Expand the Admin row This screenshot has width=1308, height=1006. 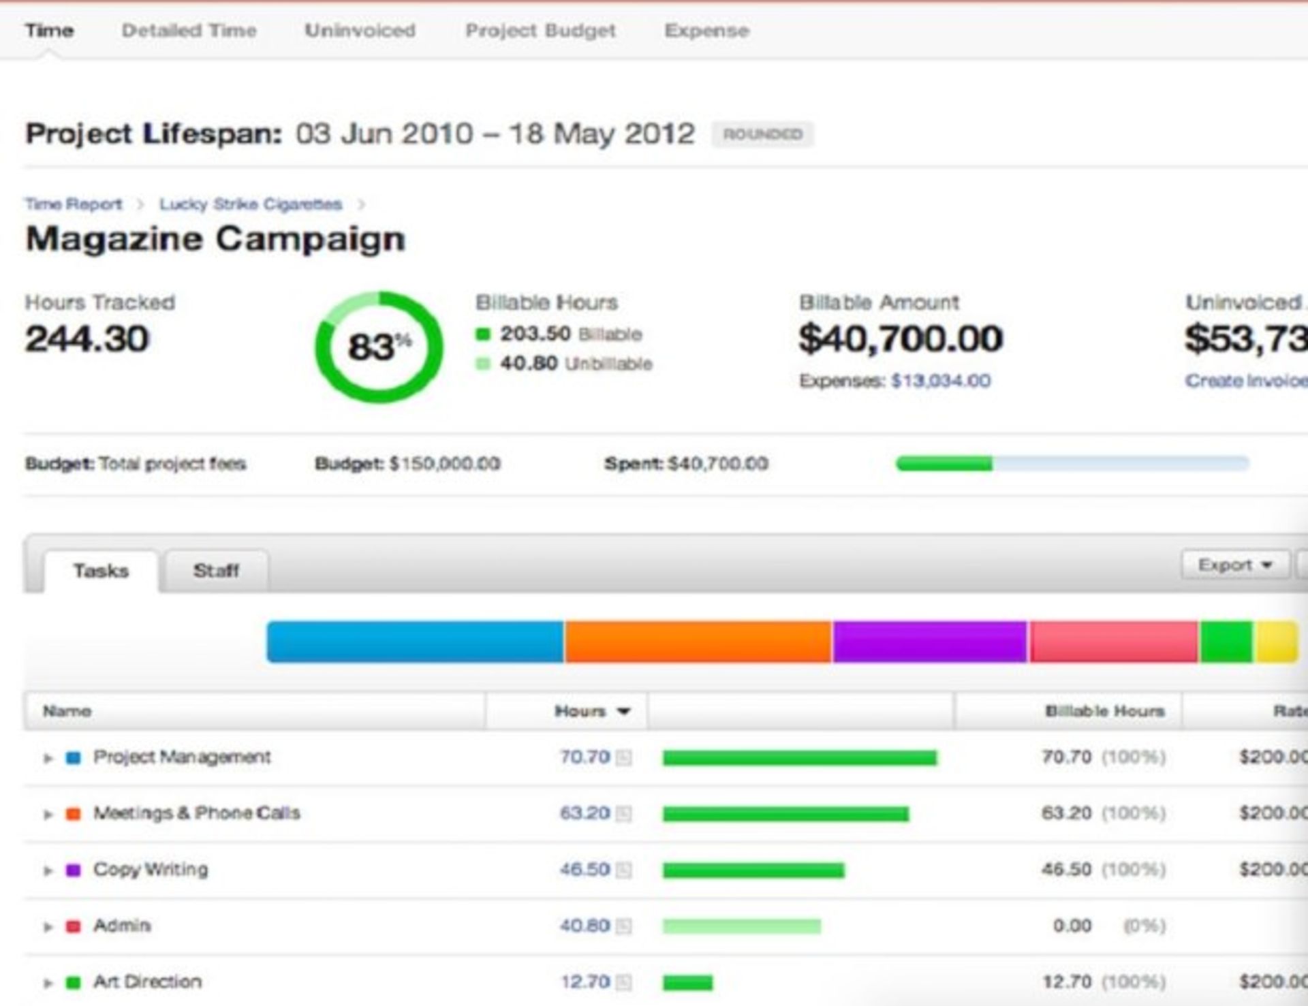point(48,927)
